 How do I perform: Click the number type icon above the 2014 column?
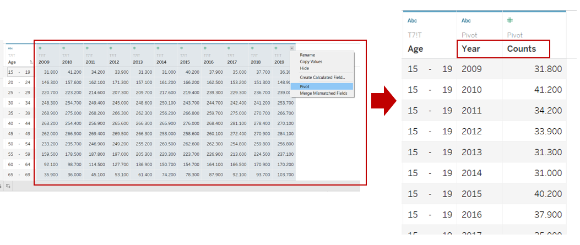[158, 48]
